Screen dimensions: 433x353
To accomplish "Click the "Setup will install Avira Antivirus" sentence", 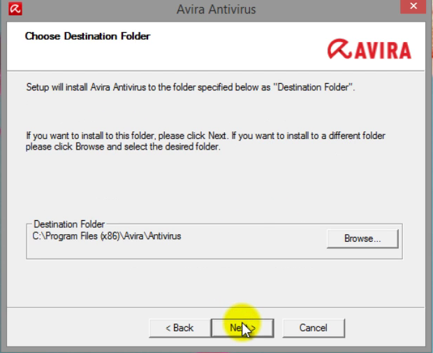I will [x=190, y=87].
